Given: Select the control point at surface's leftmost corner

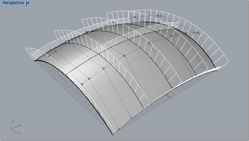Looking at the screenshot, I should point(35,61).
